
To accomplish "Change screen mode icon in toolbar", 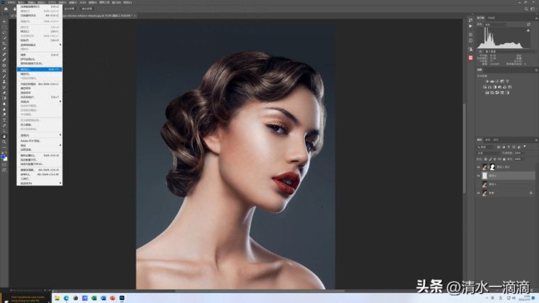I will 4,170.
